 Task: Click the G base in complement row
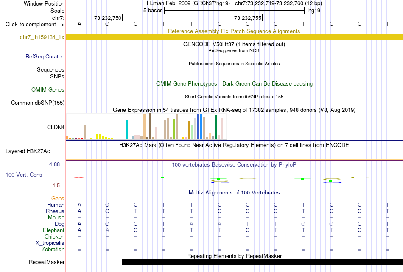(107, 24)
